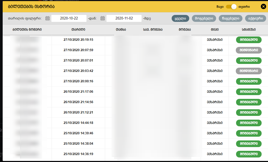Image resolution: width=268 pixels, height=162 pixels.
Task: Click date cell 26/10/2020 21:14:56
Action: (x=78, y=102)
